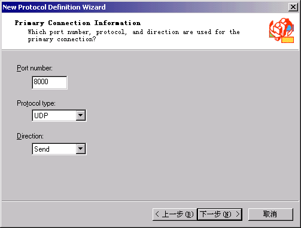The image size is (301, 228).
Task: Click the left angle bracket on Back button
Action: pyautogui.click(x=157, y=214)
